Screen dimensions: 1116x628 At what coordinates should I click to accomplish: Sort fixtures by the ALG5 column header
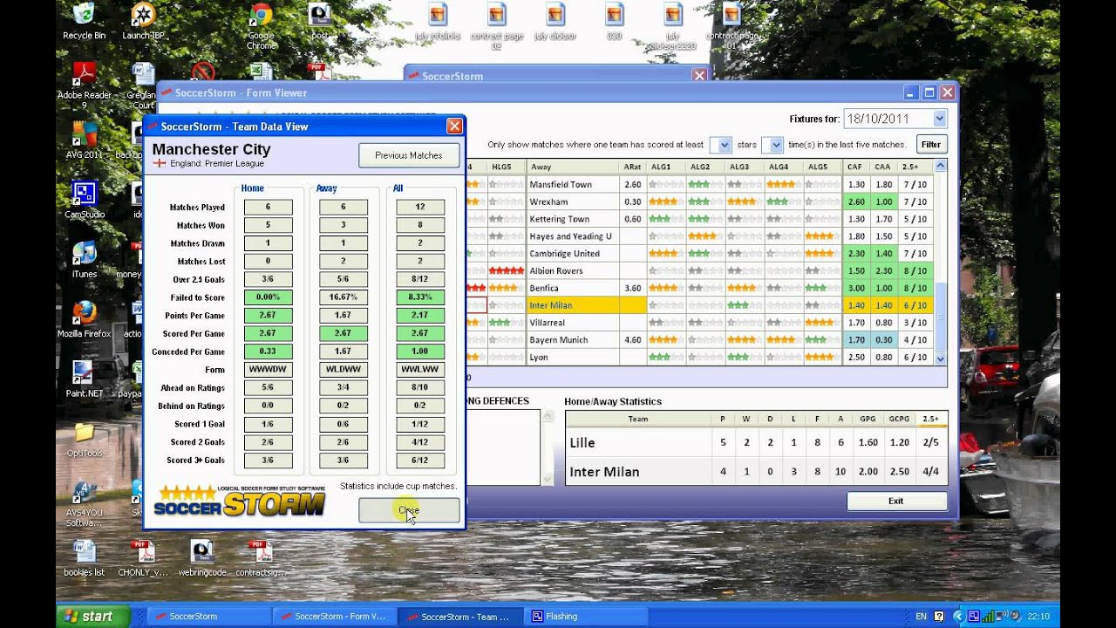(823, 167)
